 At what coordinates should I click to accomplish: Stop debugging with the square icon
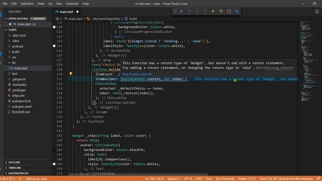pyautogui.click(x=229, y=11)
